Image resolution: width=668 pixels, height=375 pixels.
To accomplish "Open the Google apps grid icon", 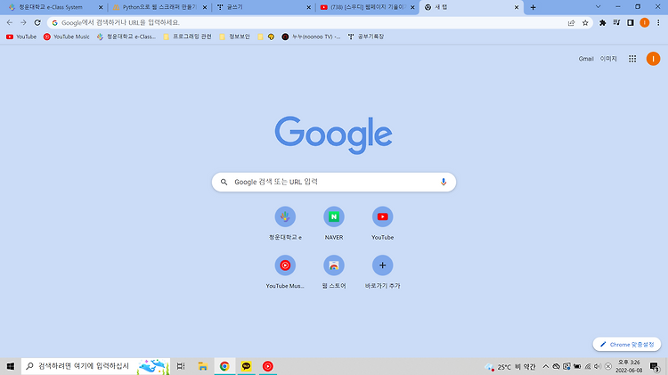I will click(x=632, y=59).
